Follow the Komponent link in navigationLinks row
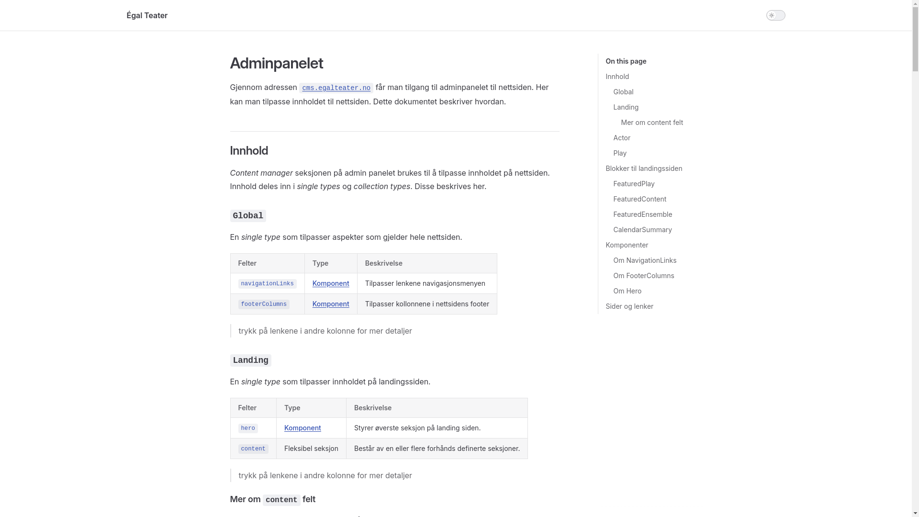Viewport: 919px width, 517px height. (331, 283)
